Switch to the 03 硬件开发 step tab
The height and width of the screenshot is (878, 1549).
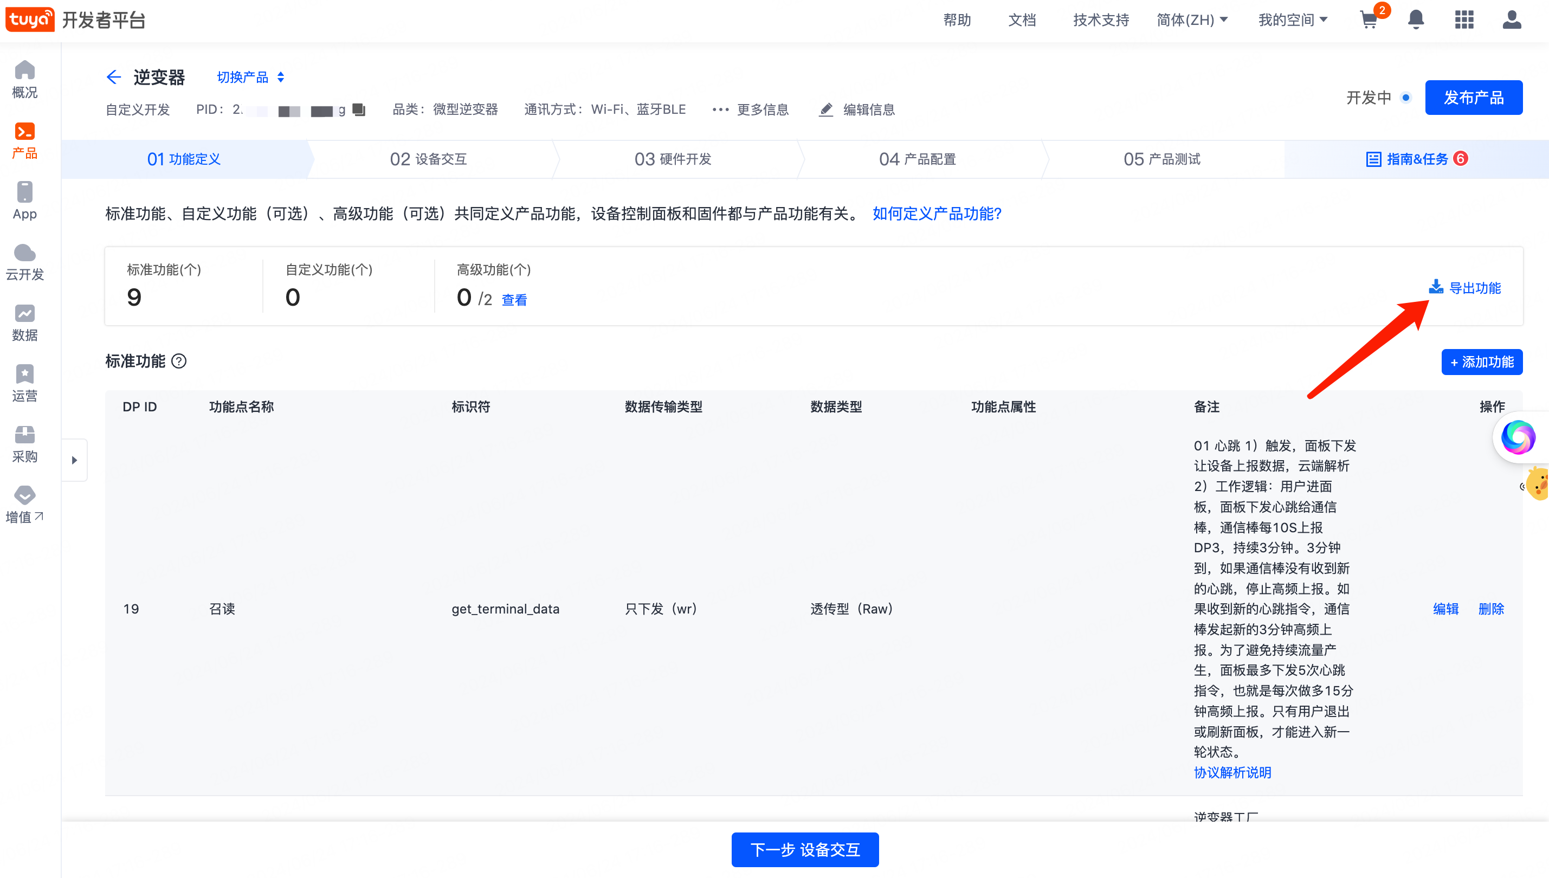coord(673,159)
